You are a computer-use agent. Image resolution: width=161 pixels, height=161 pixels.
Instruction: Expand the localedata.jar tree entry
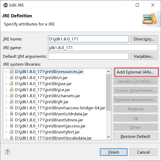pos(6,138)
